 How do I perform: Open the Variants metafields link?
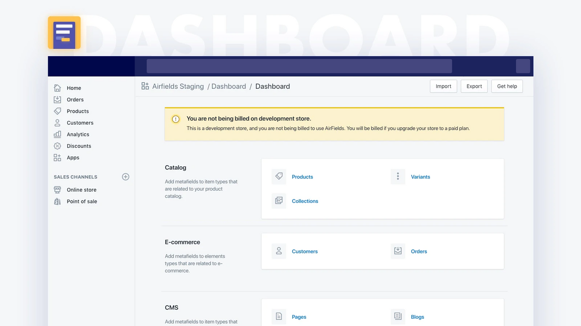[420, 177]
